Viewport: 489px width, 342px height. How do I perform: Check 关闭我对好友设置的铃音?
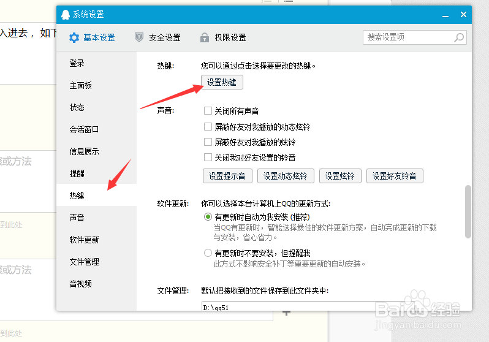208,158
